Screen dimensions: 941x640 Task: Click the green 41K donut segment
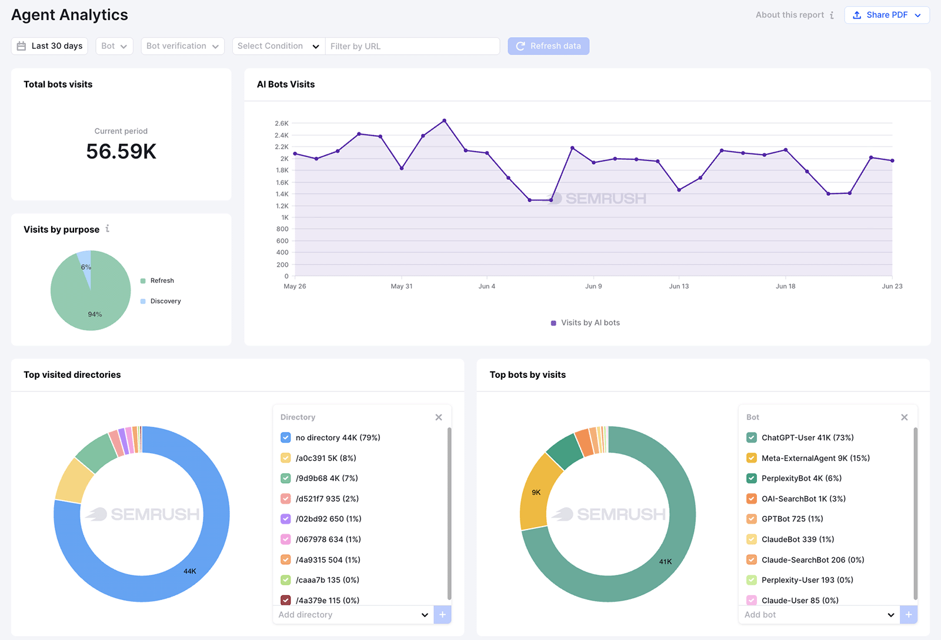click(665, 562)
